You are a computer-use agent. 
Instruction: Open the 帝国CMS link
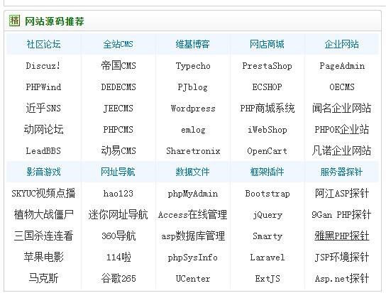(118, 66)
